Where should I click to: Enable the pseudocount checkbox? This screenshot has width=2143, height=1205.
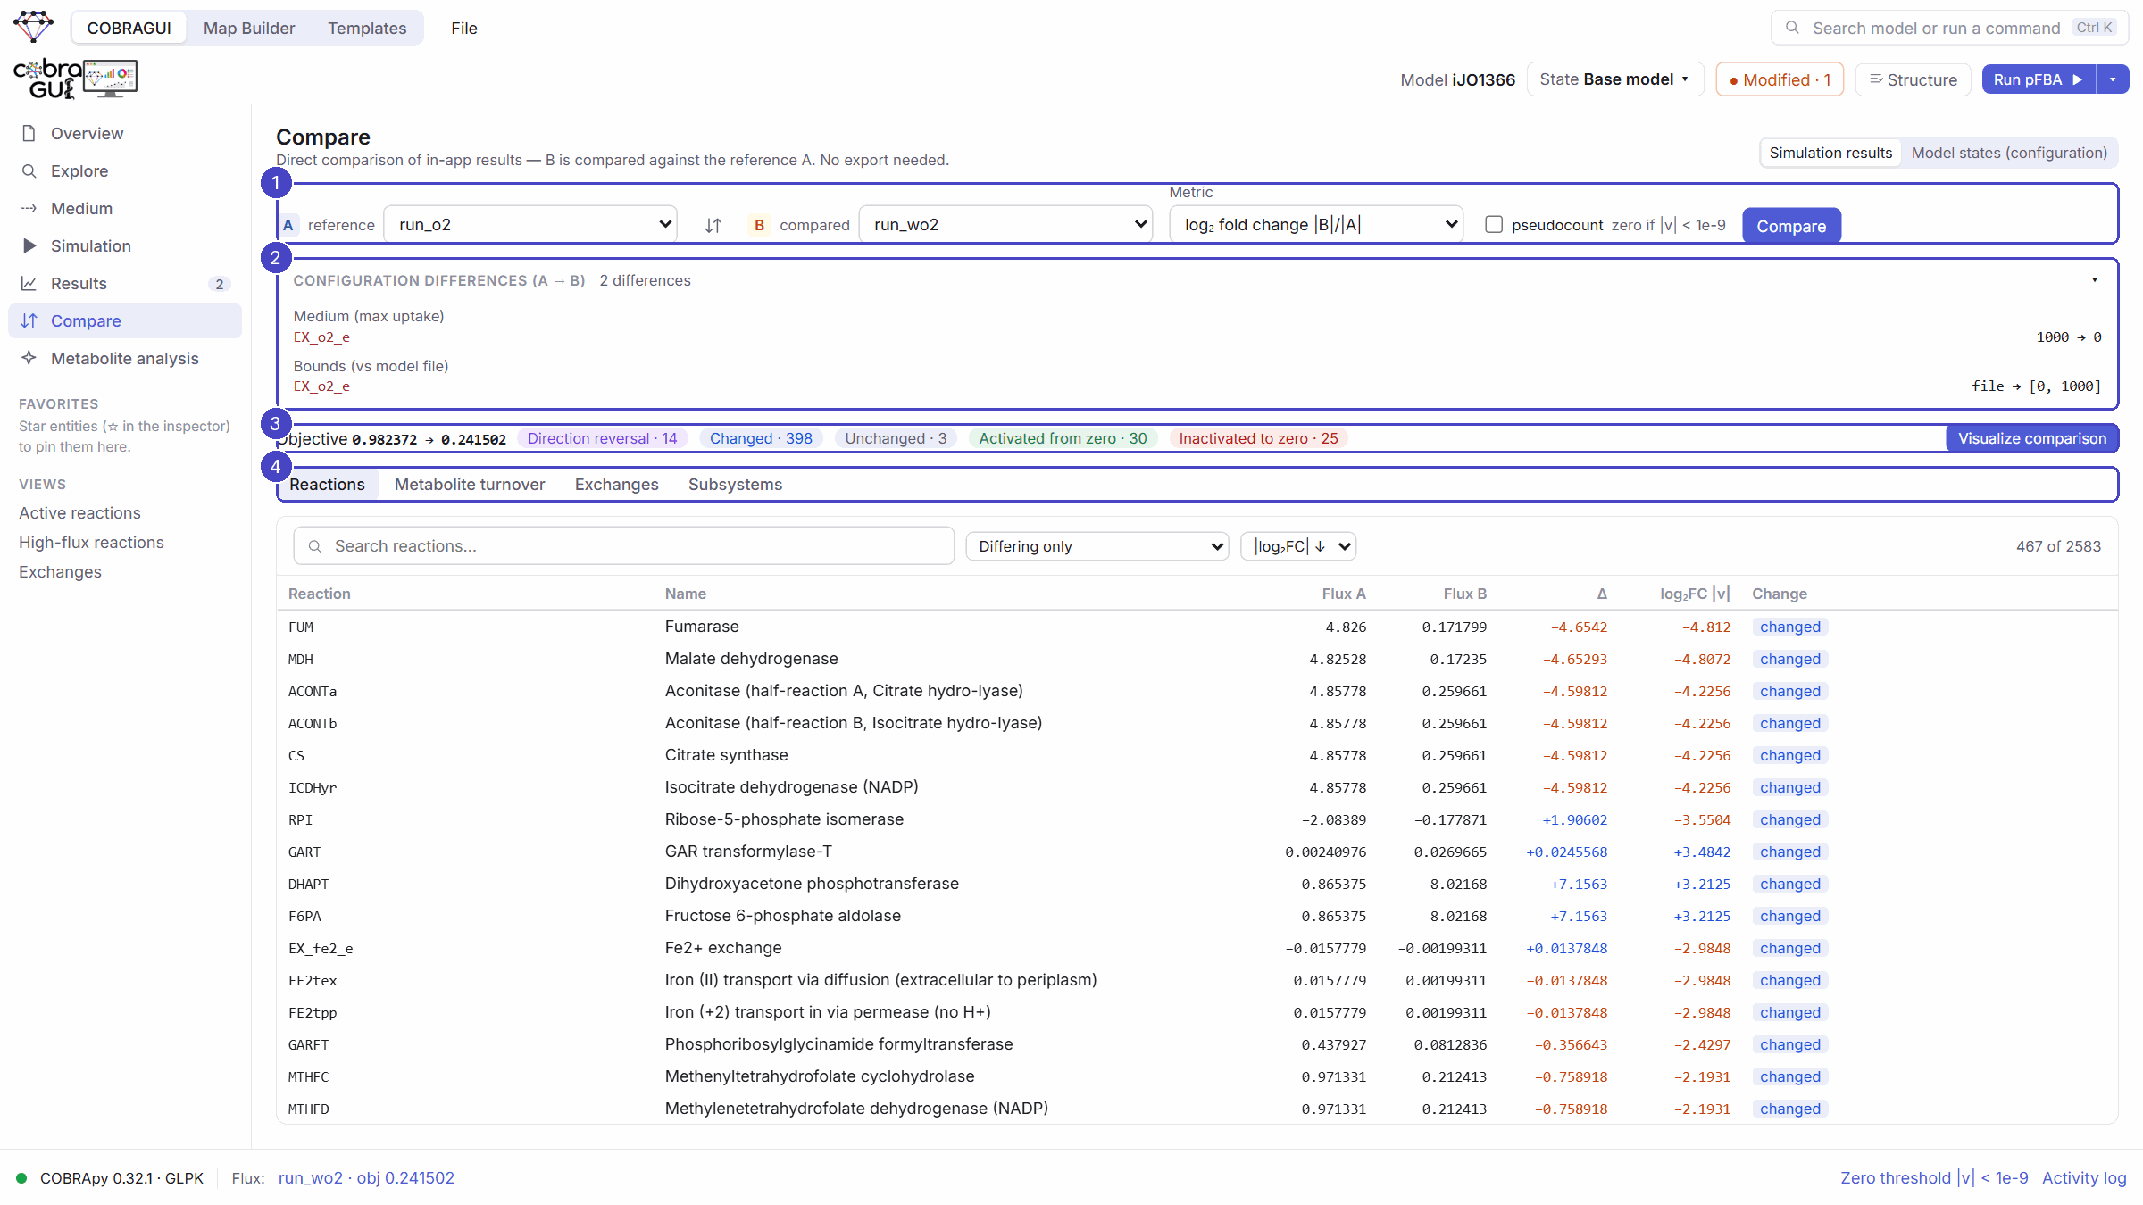1494,224
